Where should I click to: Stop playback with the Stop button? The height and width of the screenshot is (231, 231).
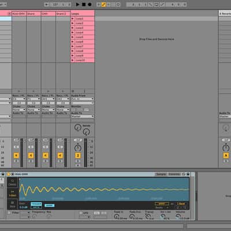coord(84,5)
